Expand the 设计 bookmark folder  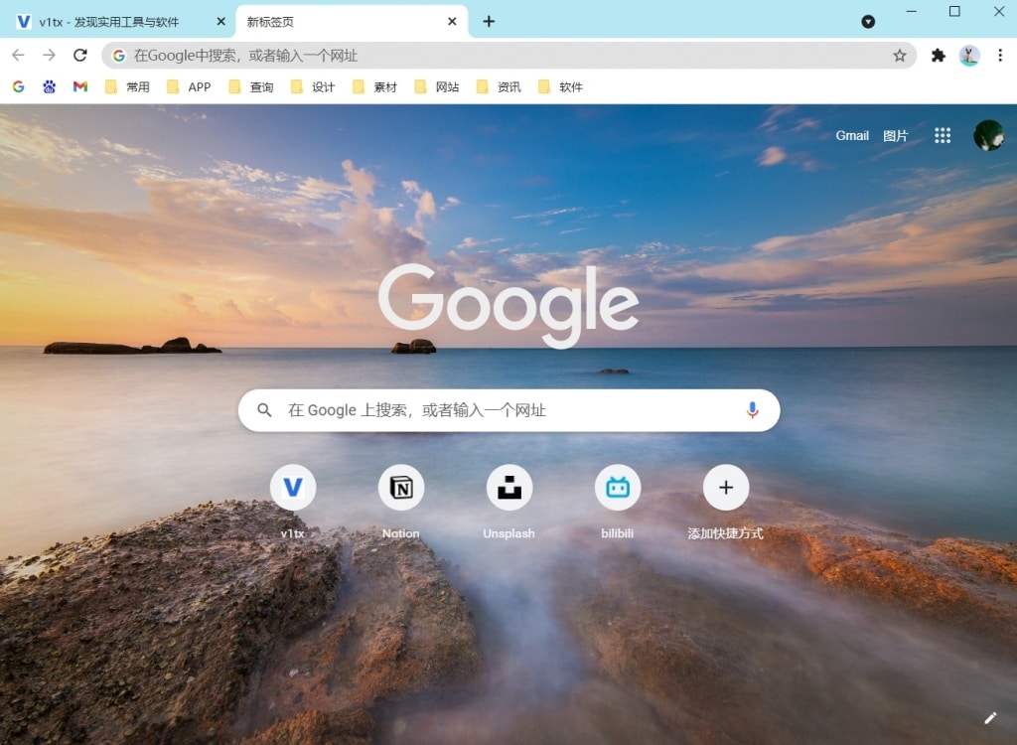coord(313,86)
